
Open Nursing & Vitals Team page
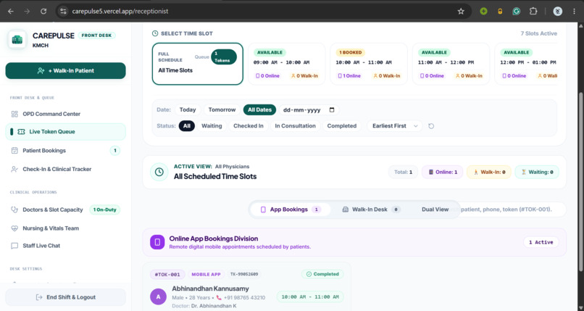(x=65, y=228)
